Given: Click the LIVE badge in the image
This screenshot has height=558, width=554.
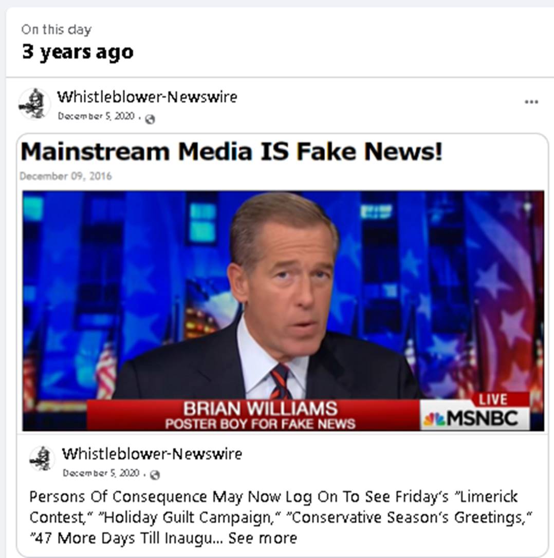Looking at the screenshot, I should pyautogui.click(x=493, y=400).
